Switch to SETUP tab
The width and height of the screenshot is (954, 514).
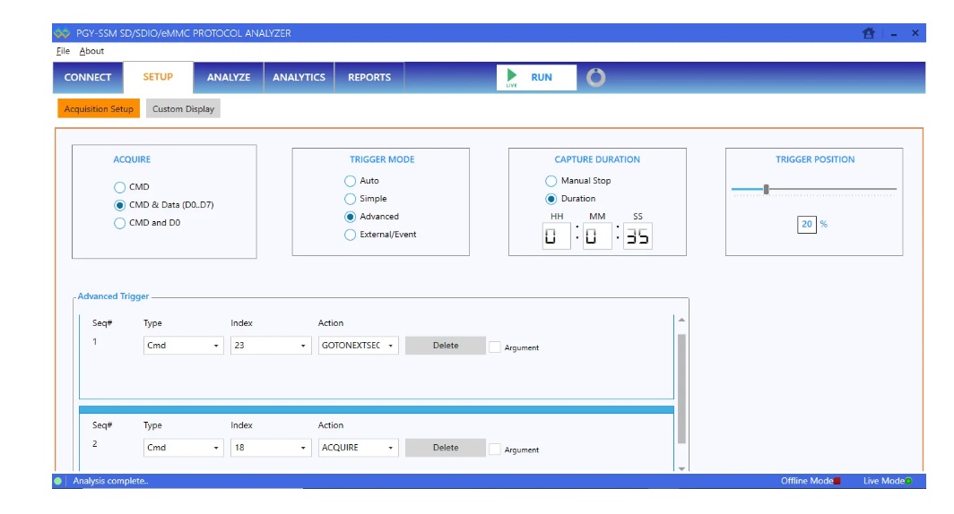(158, 77)
